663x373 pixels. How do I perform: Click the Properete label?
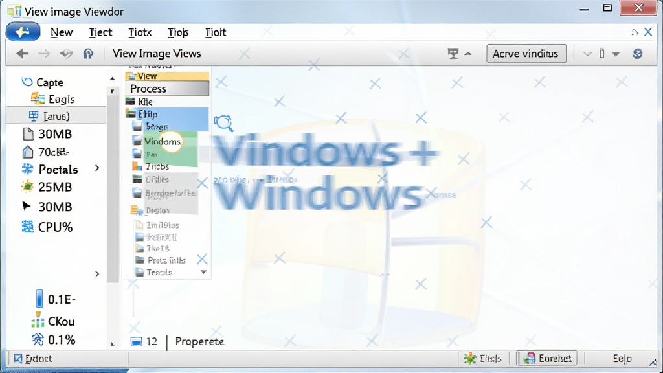pos(199,341)
